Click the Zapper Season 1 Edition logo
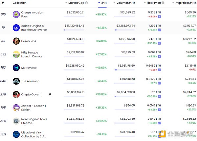This screenshot has height=141, width=197. [16, 108]
